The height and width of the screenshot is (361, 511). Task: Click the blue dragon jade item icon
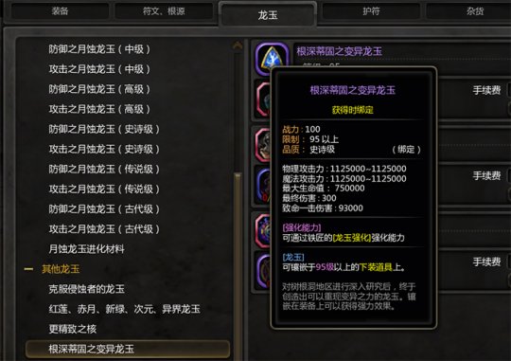click(x=272, y=58)
